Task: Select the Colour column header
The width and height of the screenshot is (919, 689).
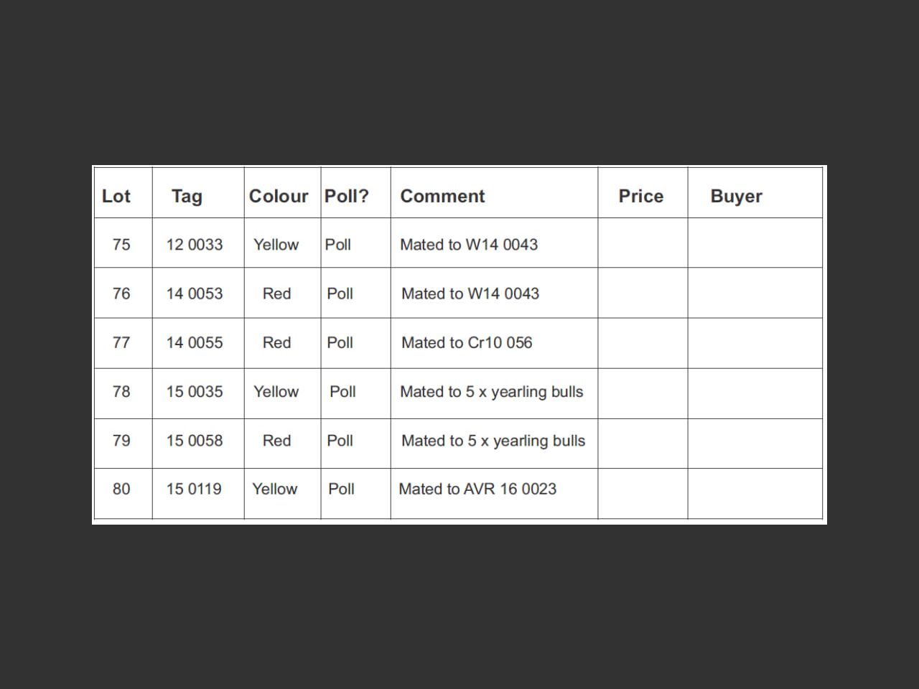Action: (x=279, y=196)
